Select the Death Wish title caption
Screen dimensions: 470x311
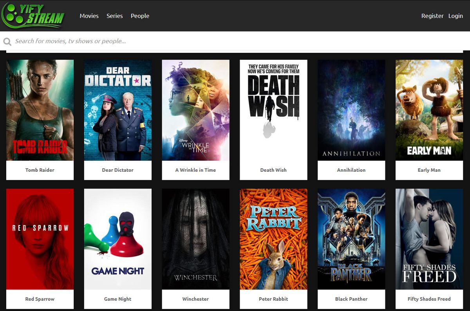click(x=273, y=170)
